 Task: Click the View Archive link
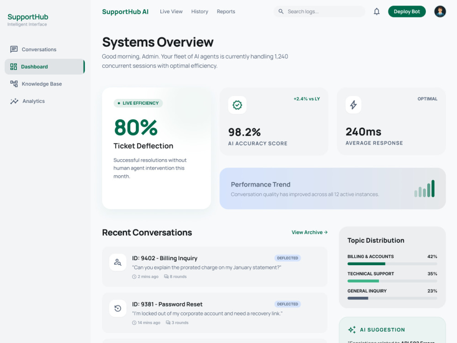(x=309, y=232)
